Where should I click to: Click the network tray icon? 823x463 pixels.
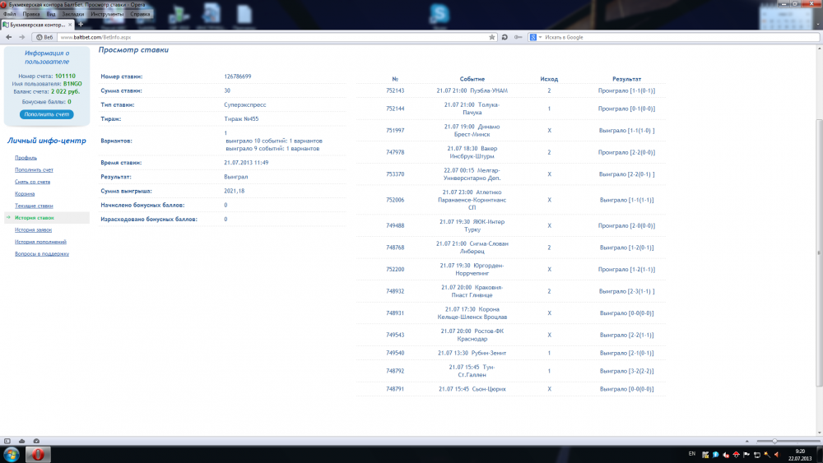tap(757, 455)
